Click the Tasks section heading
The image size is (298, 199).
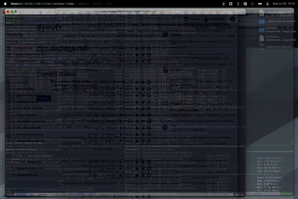click(176, 35)
